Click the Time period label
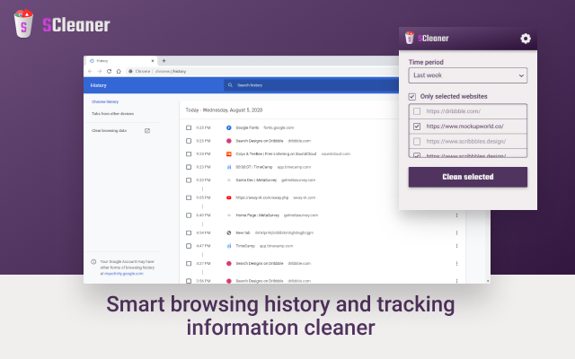Viewport: 575px width, 359px height. coord(426,62)
